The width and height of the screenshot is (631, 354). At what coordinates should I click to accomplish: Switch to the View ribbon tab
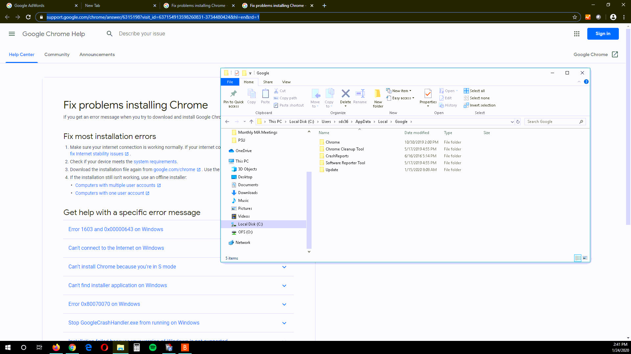click(x=286, y=82)
